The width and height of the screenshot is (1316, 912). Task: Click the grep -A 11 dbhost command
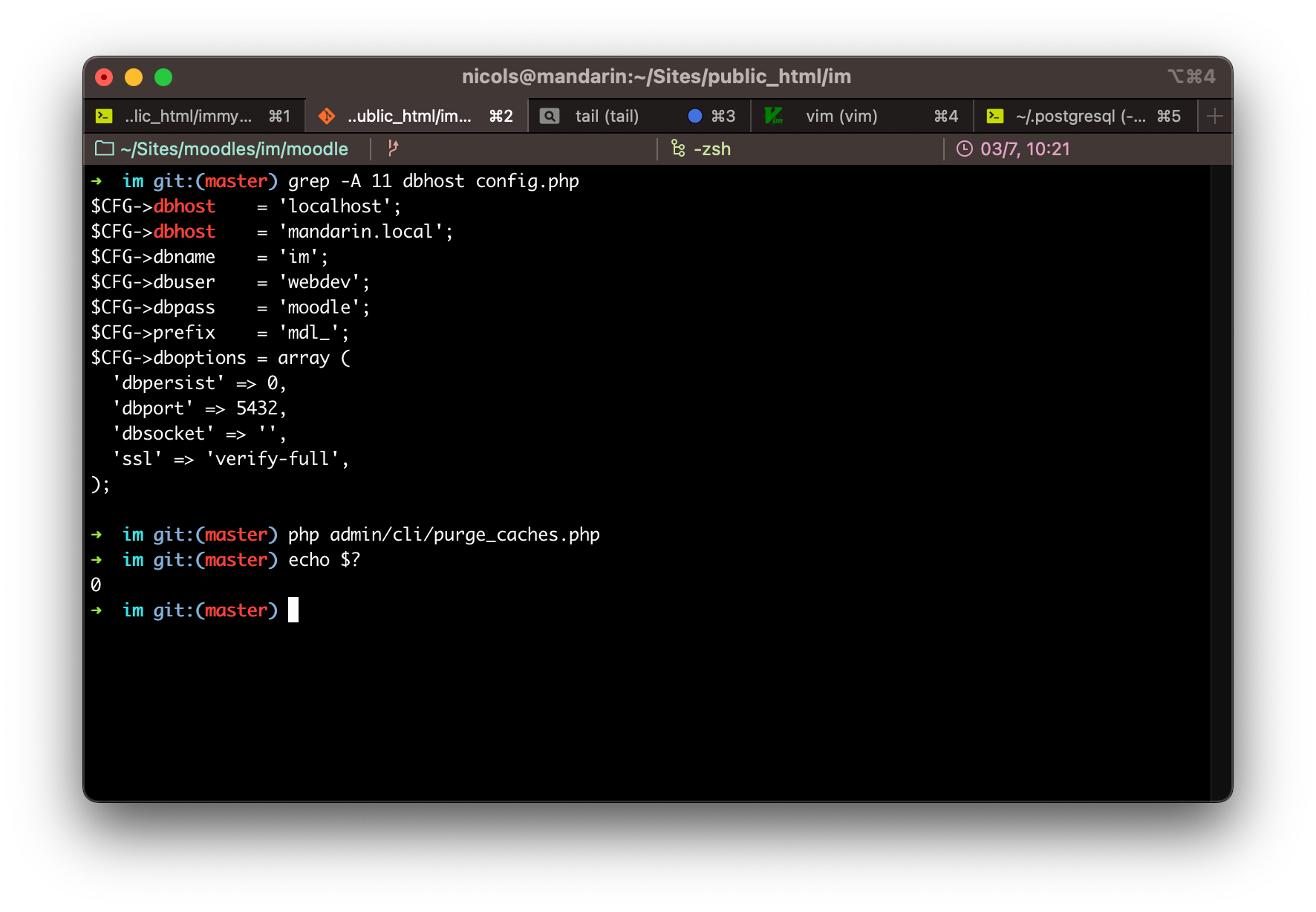coord(434,181)
